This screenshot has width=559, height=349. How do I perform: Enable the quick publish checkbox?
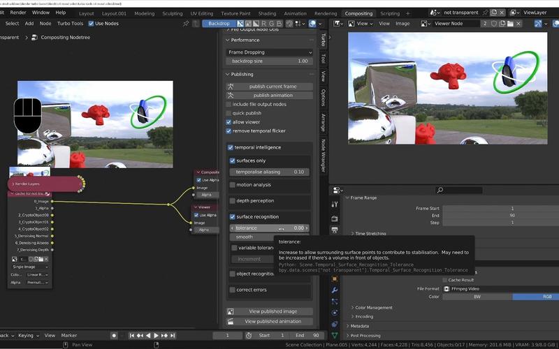coord(228,113)
